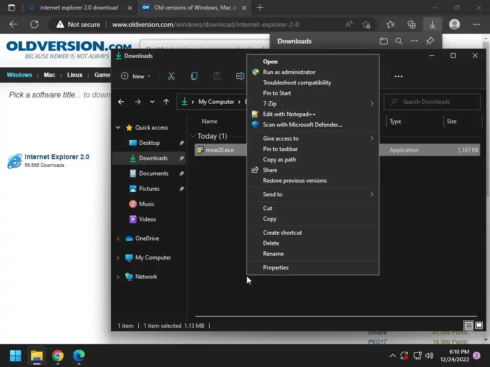Image resolution: width=490 pixels, height=367 pixels.
Task: Click the Rename icon in Explorer toolbar
Action: point(240,76)
